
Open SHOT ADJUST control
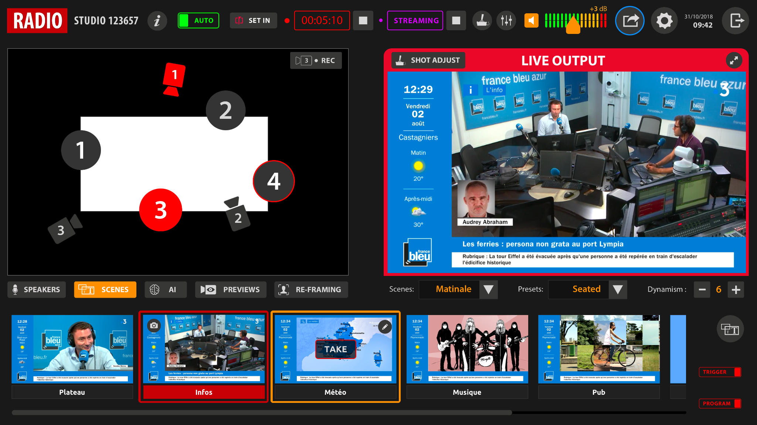(x=428, y=60)
